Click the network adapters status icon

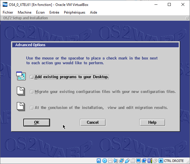tap(121, 161)
